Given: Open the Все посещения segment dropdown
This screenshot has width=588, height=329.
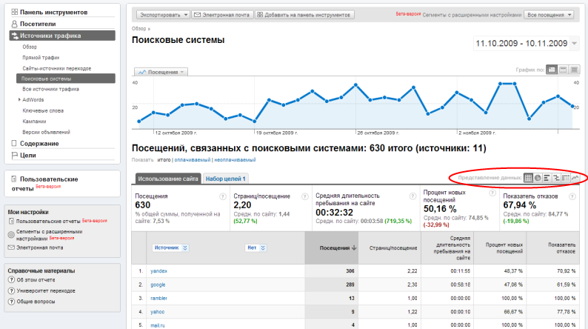Looking at the screenshot, I should pyautogui.click(x=549, y=15).
